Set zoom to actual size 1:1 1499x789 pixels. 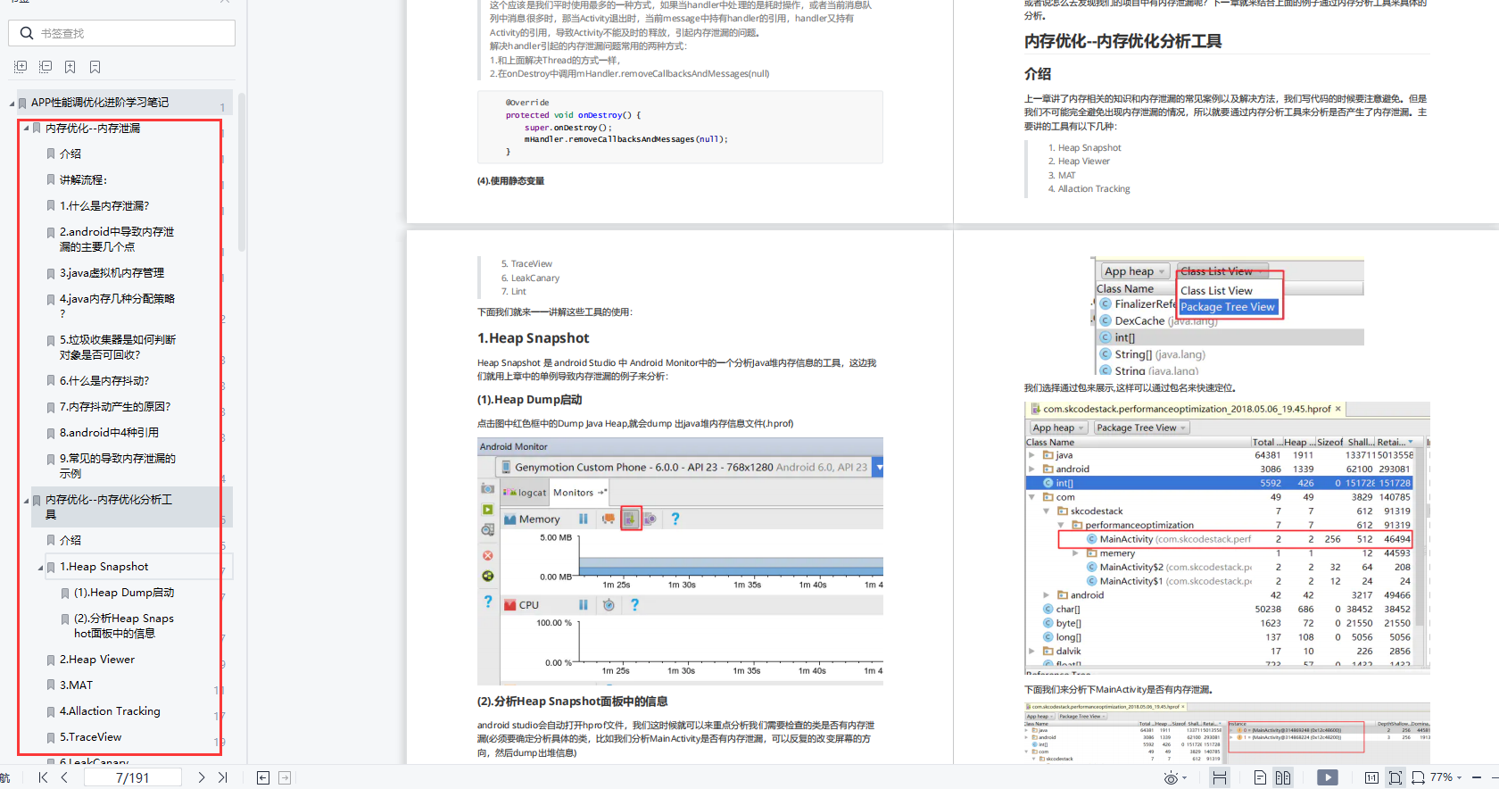click(x=1371, y=777)
